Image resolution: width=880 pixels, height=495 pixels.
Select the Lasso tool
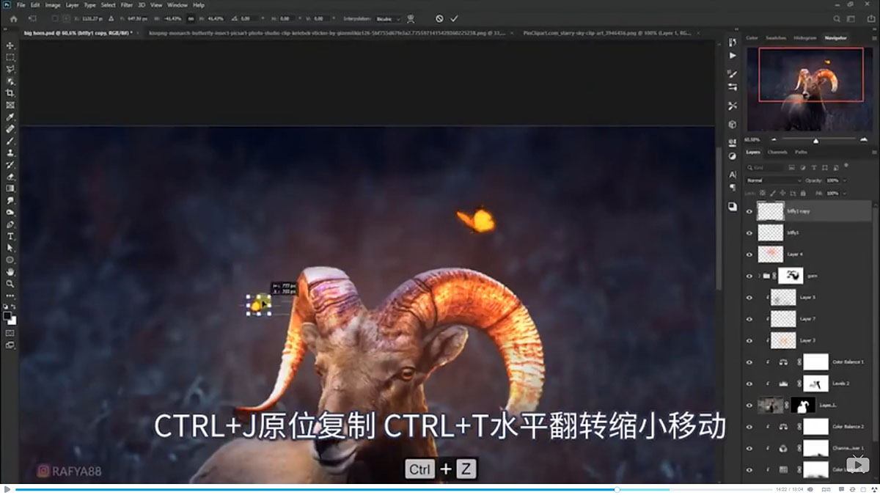click(x=10, y=69)
